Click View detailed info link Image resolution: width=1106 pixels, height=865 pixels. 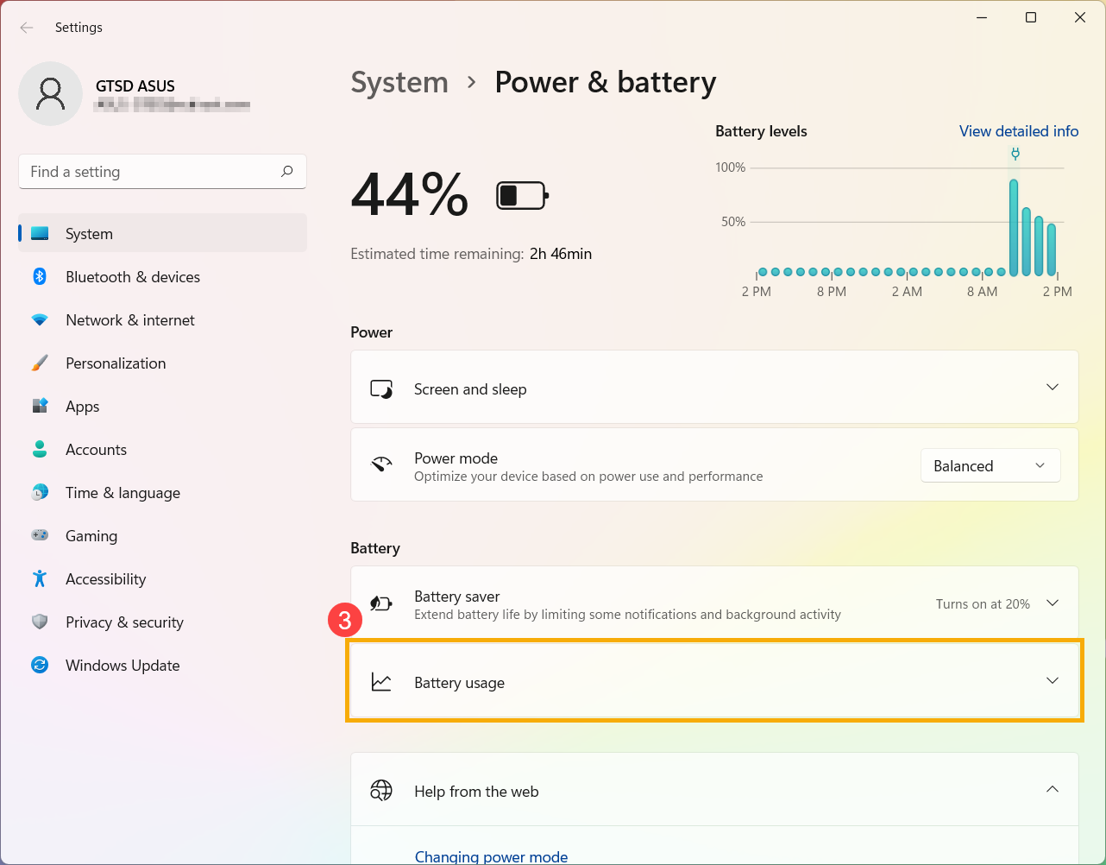[x=1019, y=131]
